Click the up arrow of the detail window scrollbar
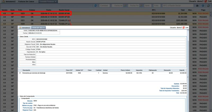This screenshot has height=112, width=212. coord(188,30)
